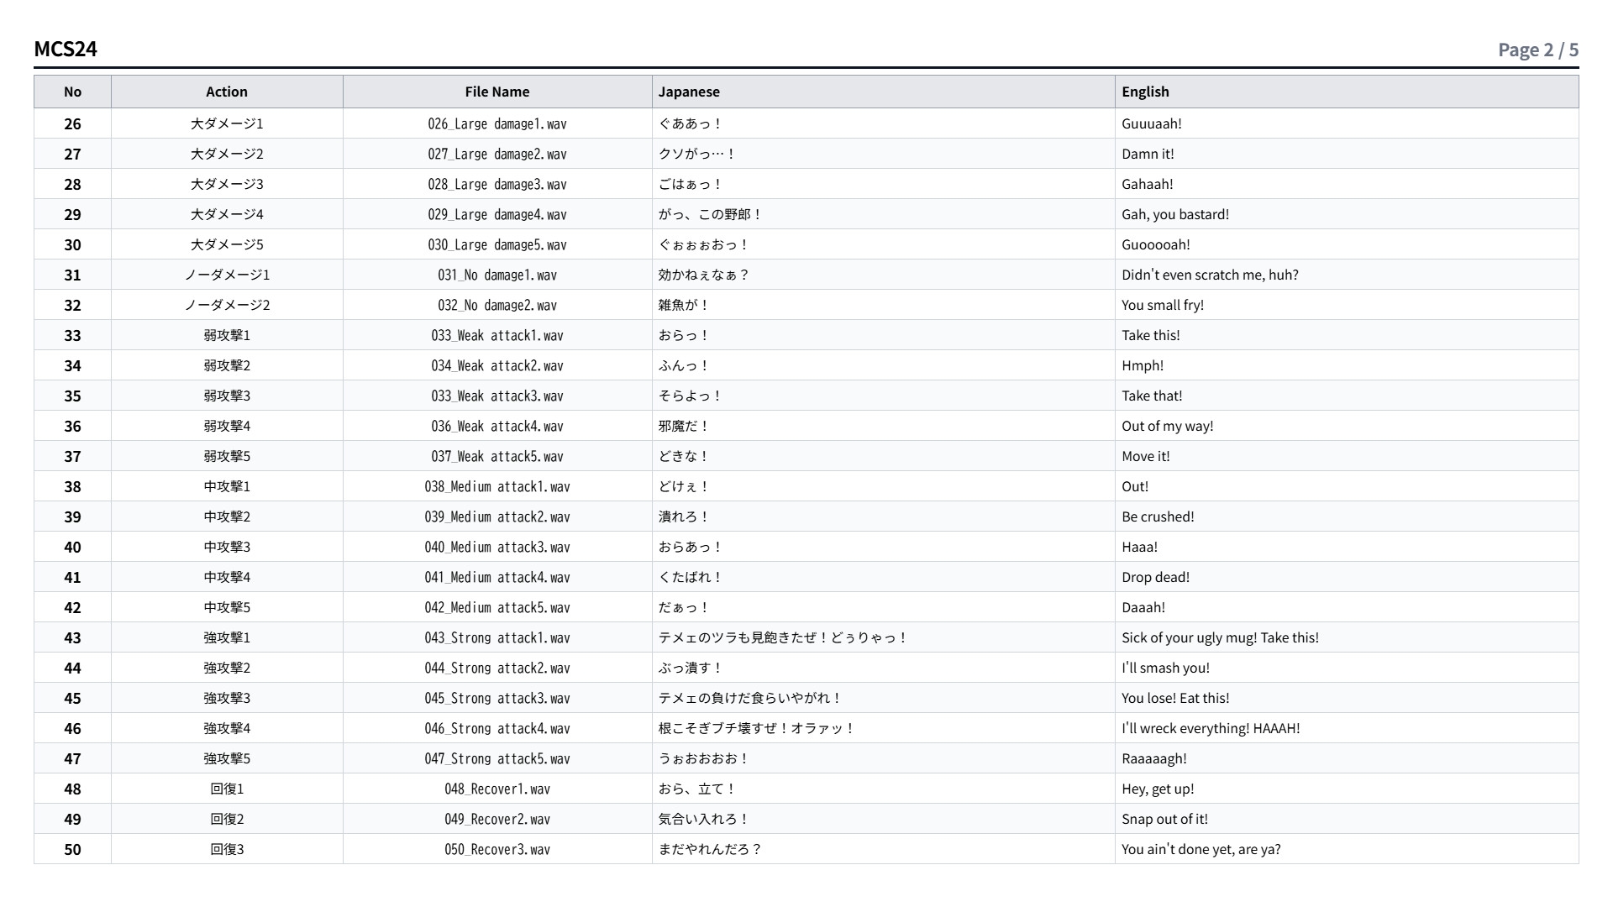
Task: Select the File Name column header
Action: pos(497,92)
